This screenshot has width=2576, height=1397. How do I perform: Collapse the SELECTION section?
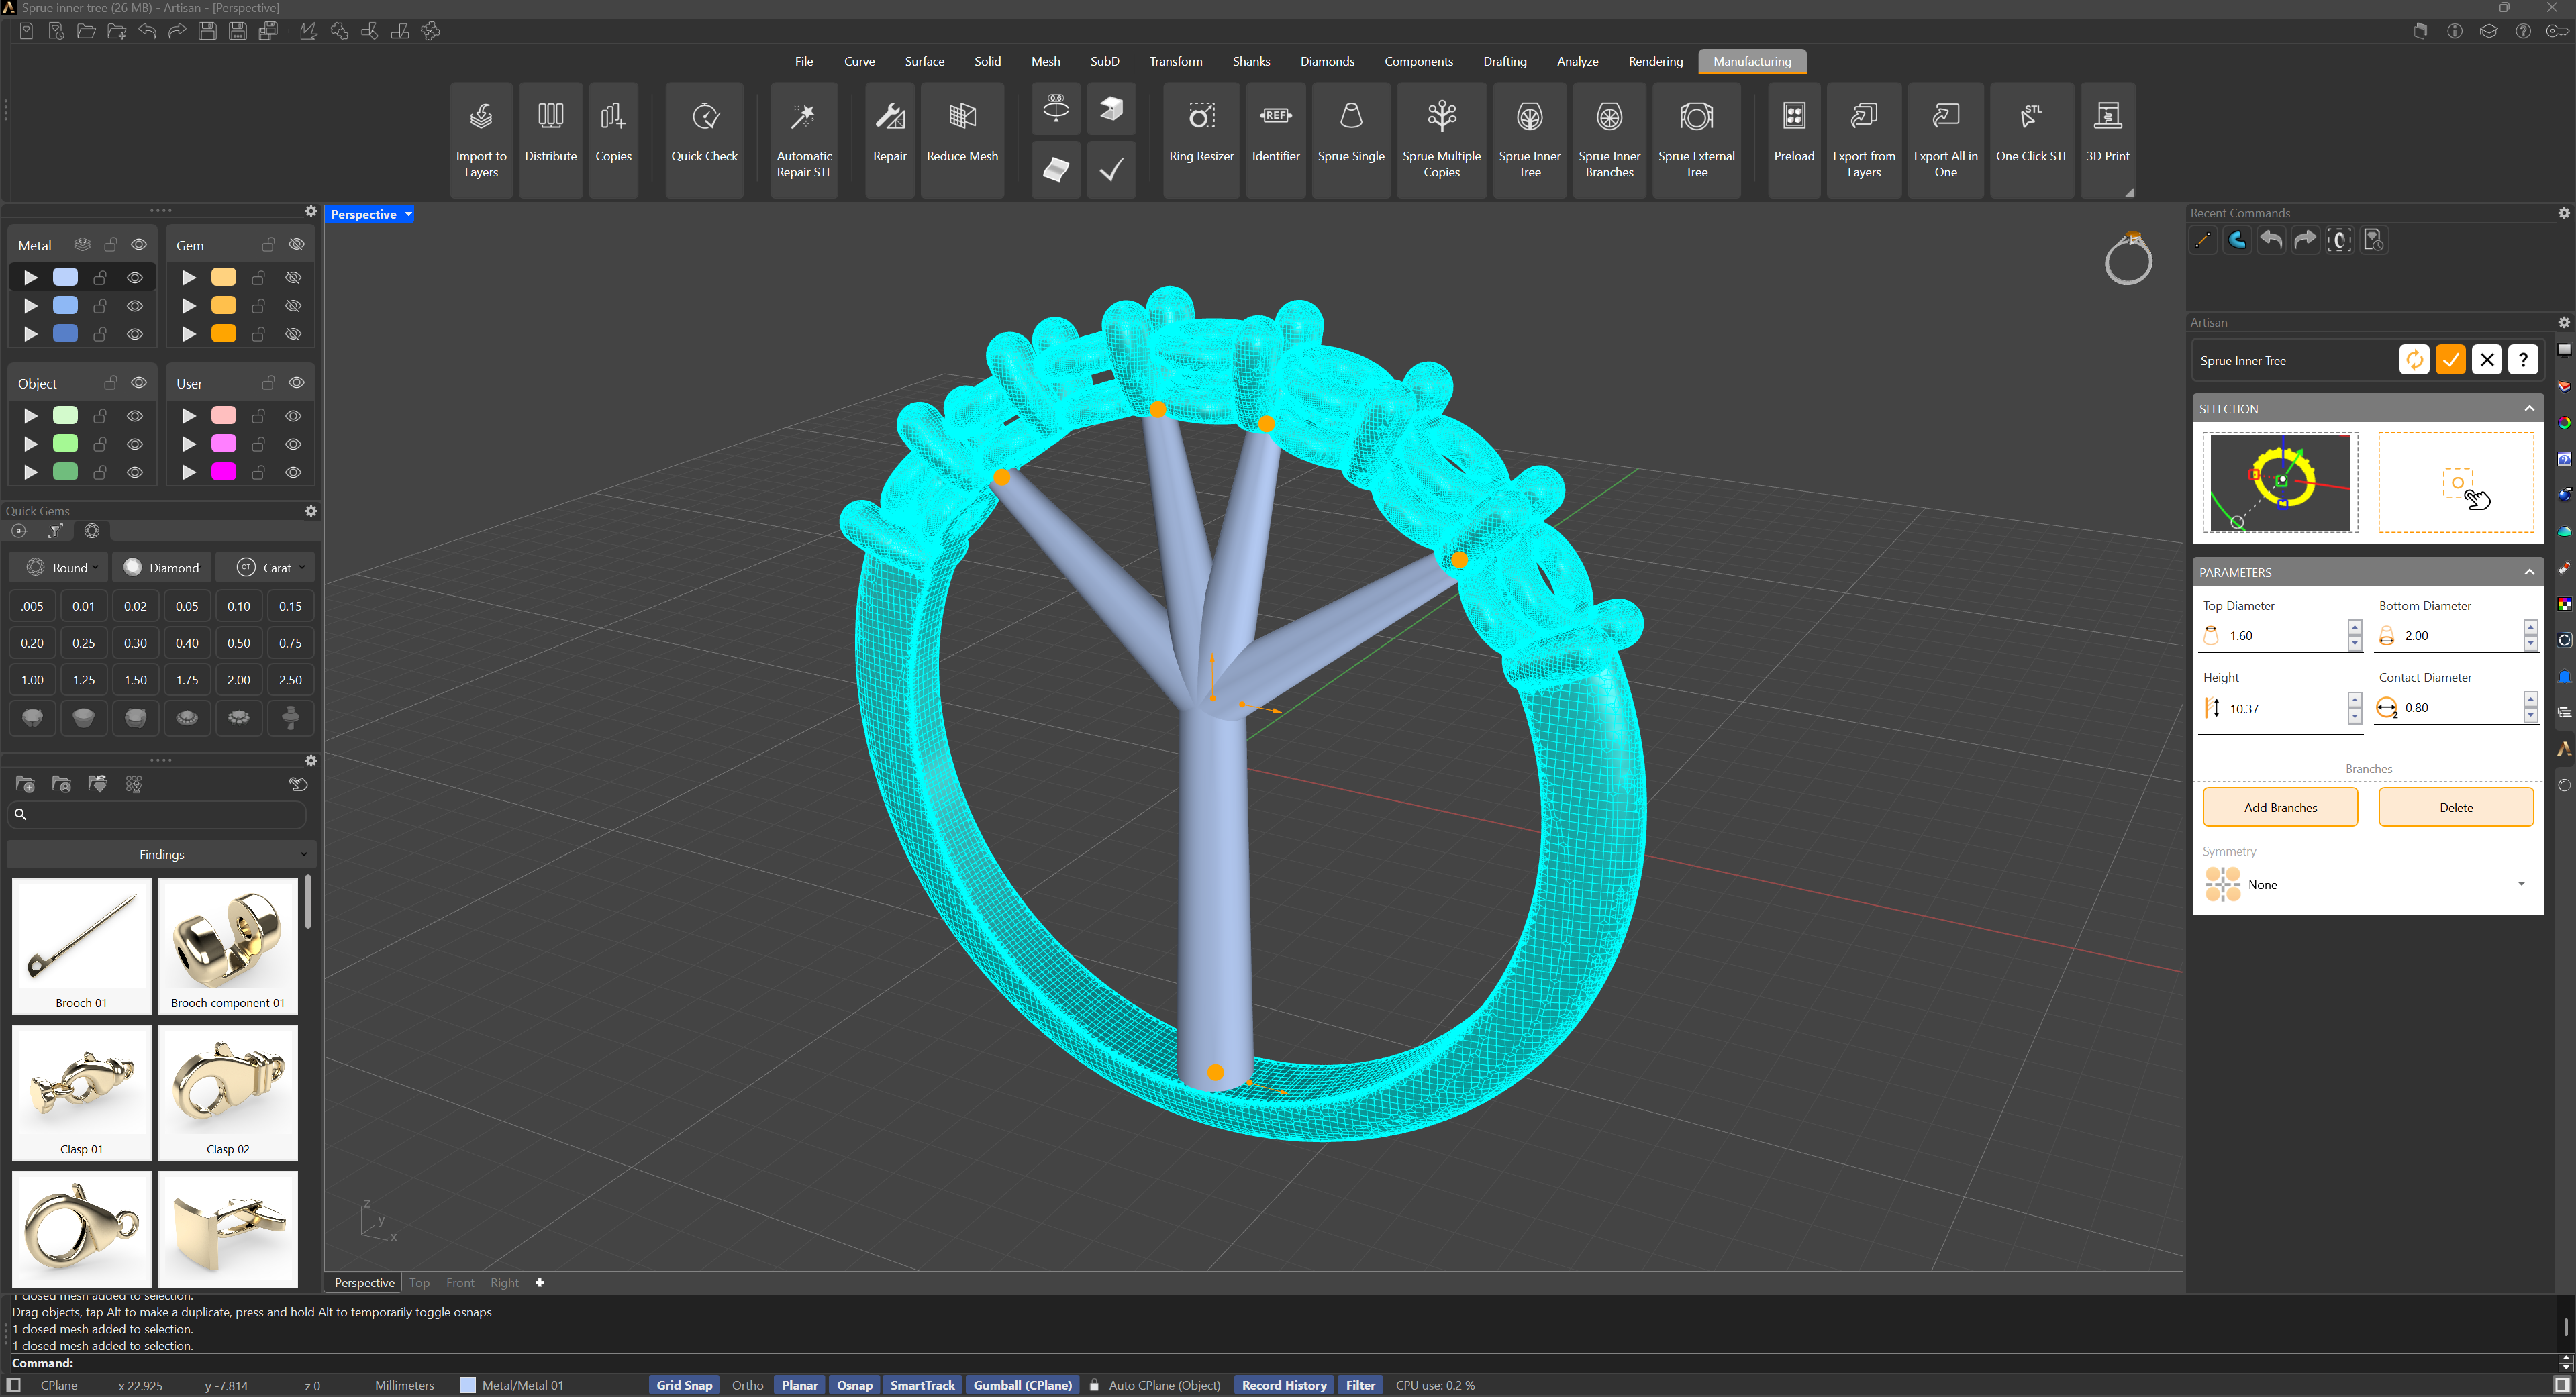coord(2528,409)
